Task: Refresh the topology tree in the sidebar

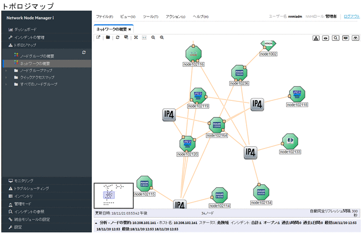Action: [83, 53]
